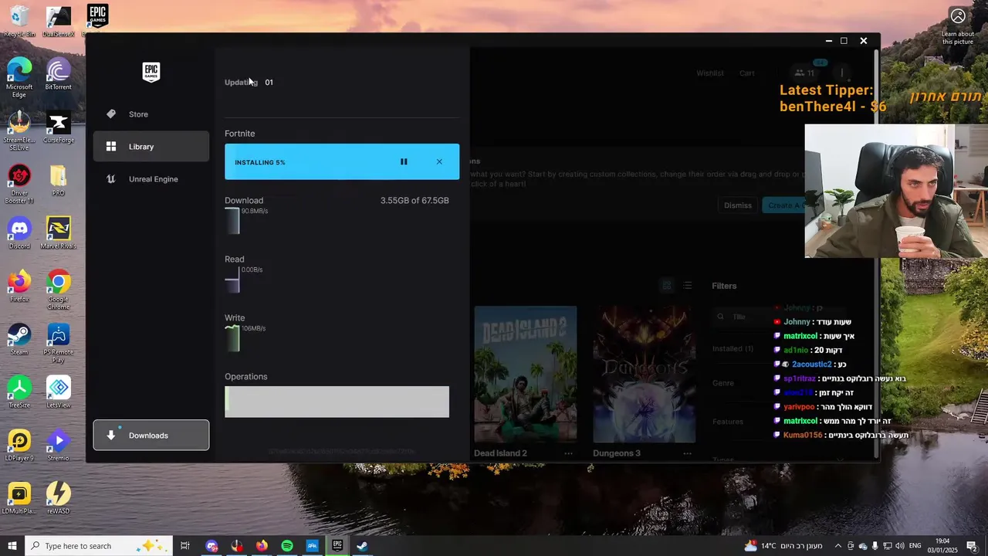Open the friends list icon showing 11
Image resolution: width=988 pixels, height=556 pixels.
[x=805, y=73]
